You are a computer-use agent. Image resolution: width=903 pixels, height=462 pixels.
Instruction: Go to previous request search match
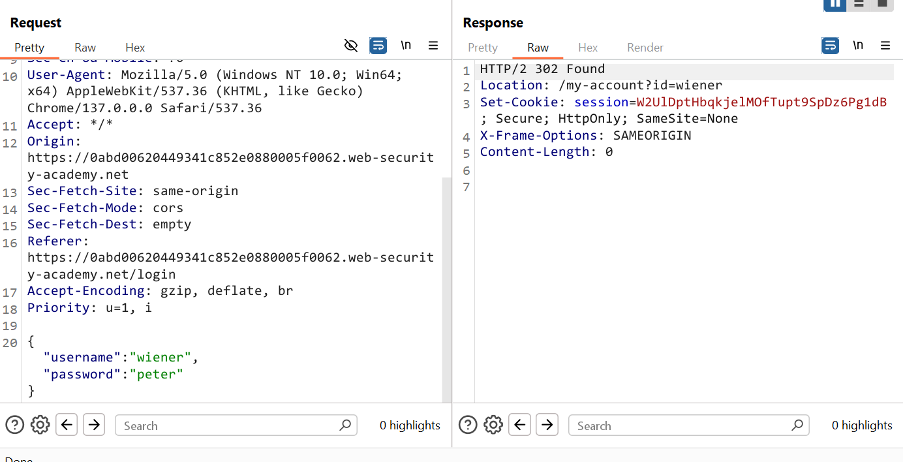(x=67, y=425)
